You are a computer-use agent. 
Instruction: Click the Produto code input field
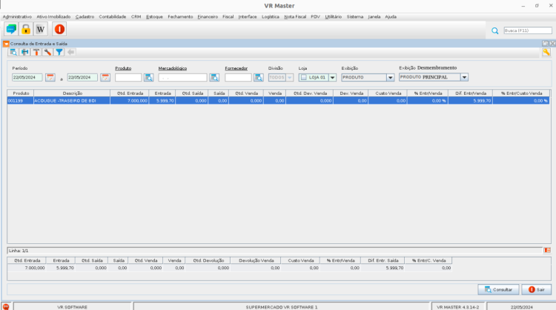pos(128,77)
